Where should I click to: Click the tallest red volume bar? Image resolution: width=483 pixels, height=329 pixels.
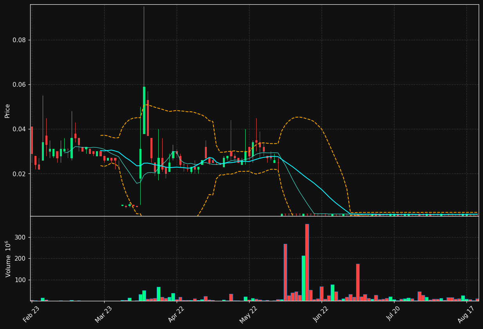pos(307,262)
